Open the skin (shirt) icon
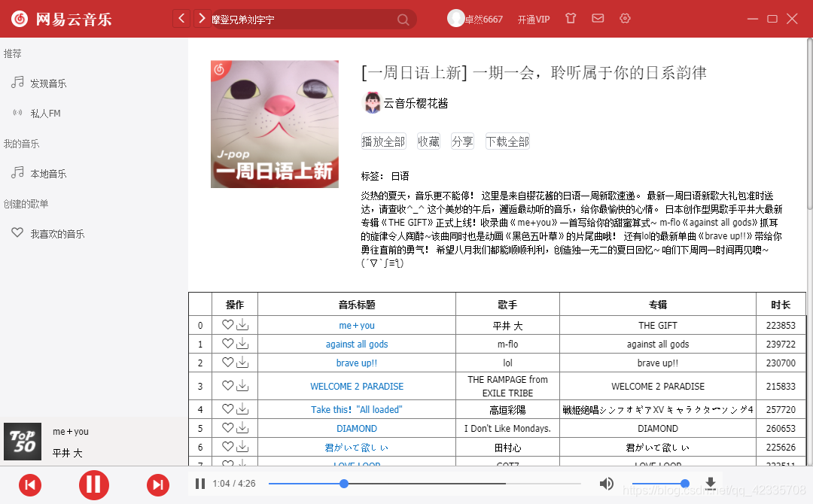The height and width of the screenshot is (504, 813). (571, 18)
